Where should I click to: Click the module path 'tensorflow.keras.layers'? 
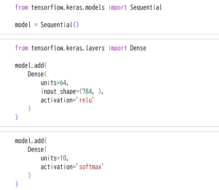(x=68, y=48)
